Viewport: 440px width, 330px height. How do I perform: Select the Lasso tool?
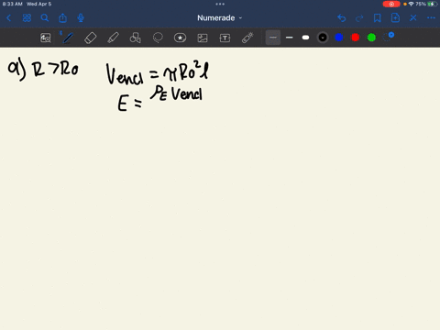(158, 38)
